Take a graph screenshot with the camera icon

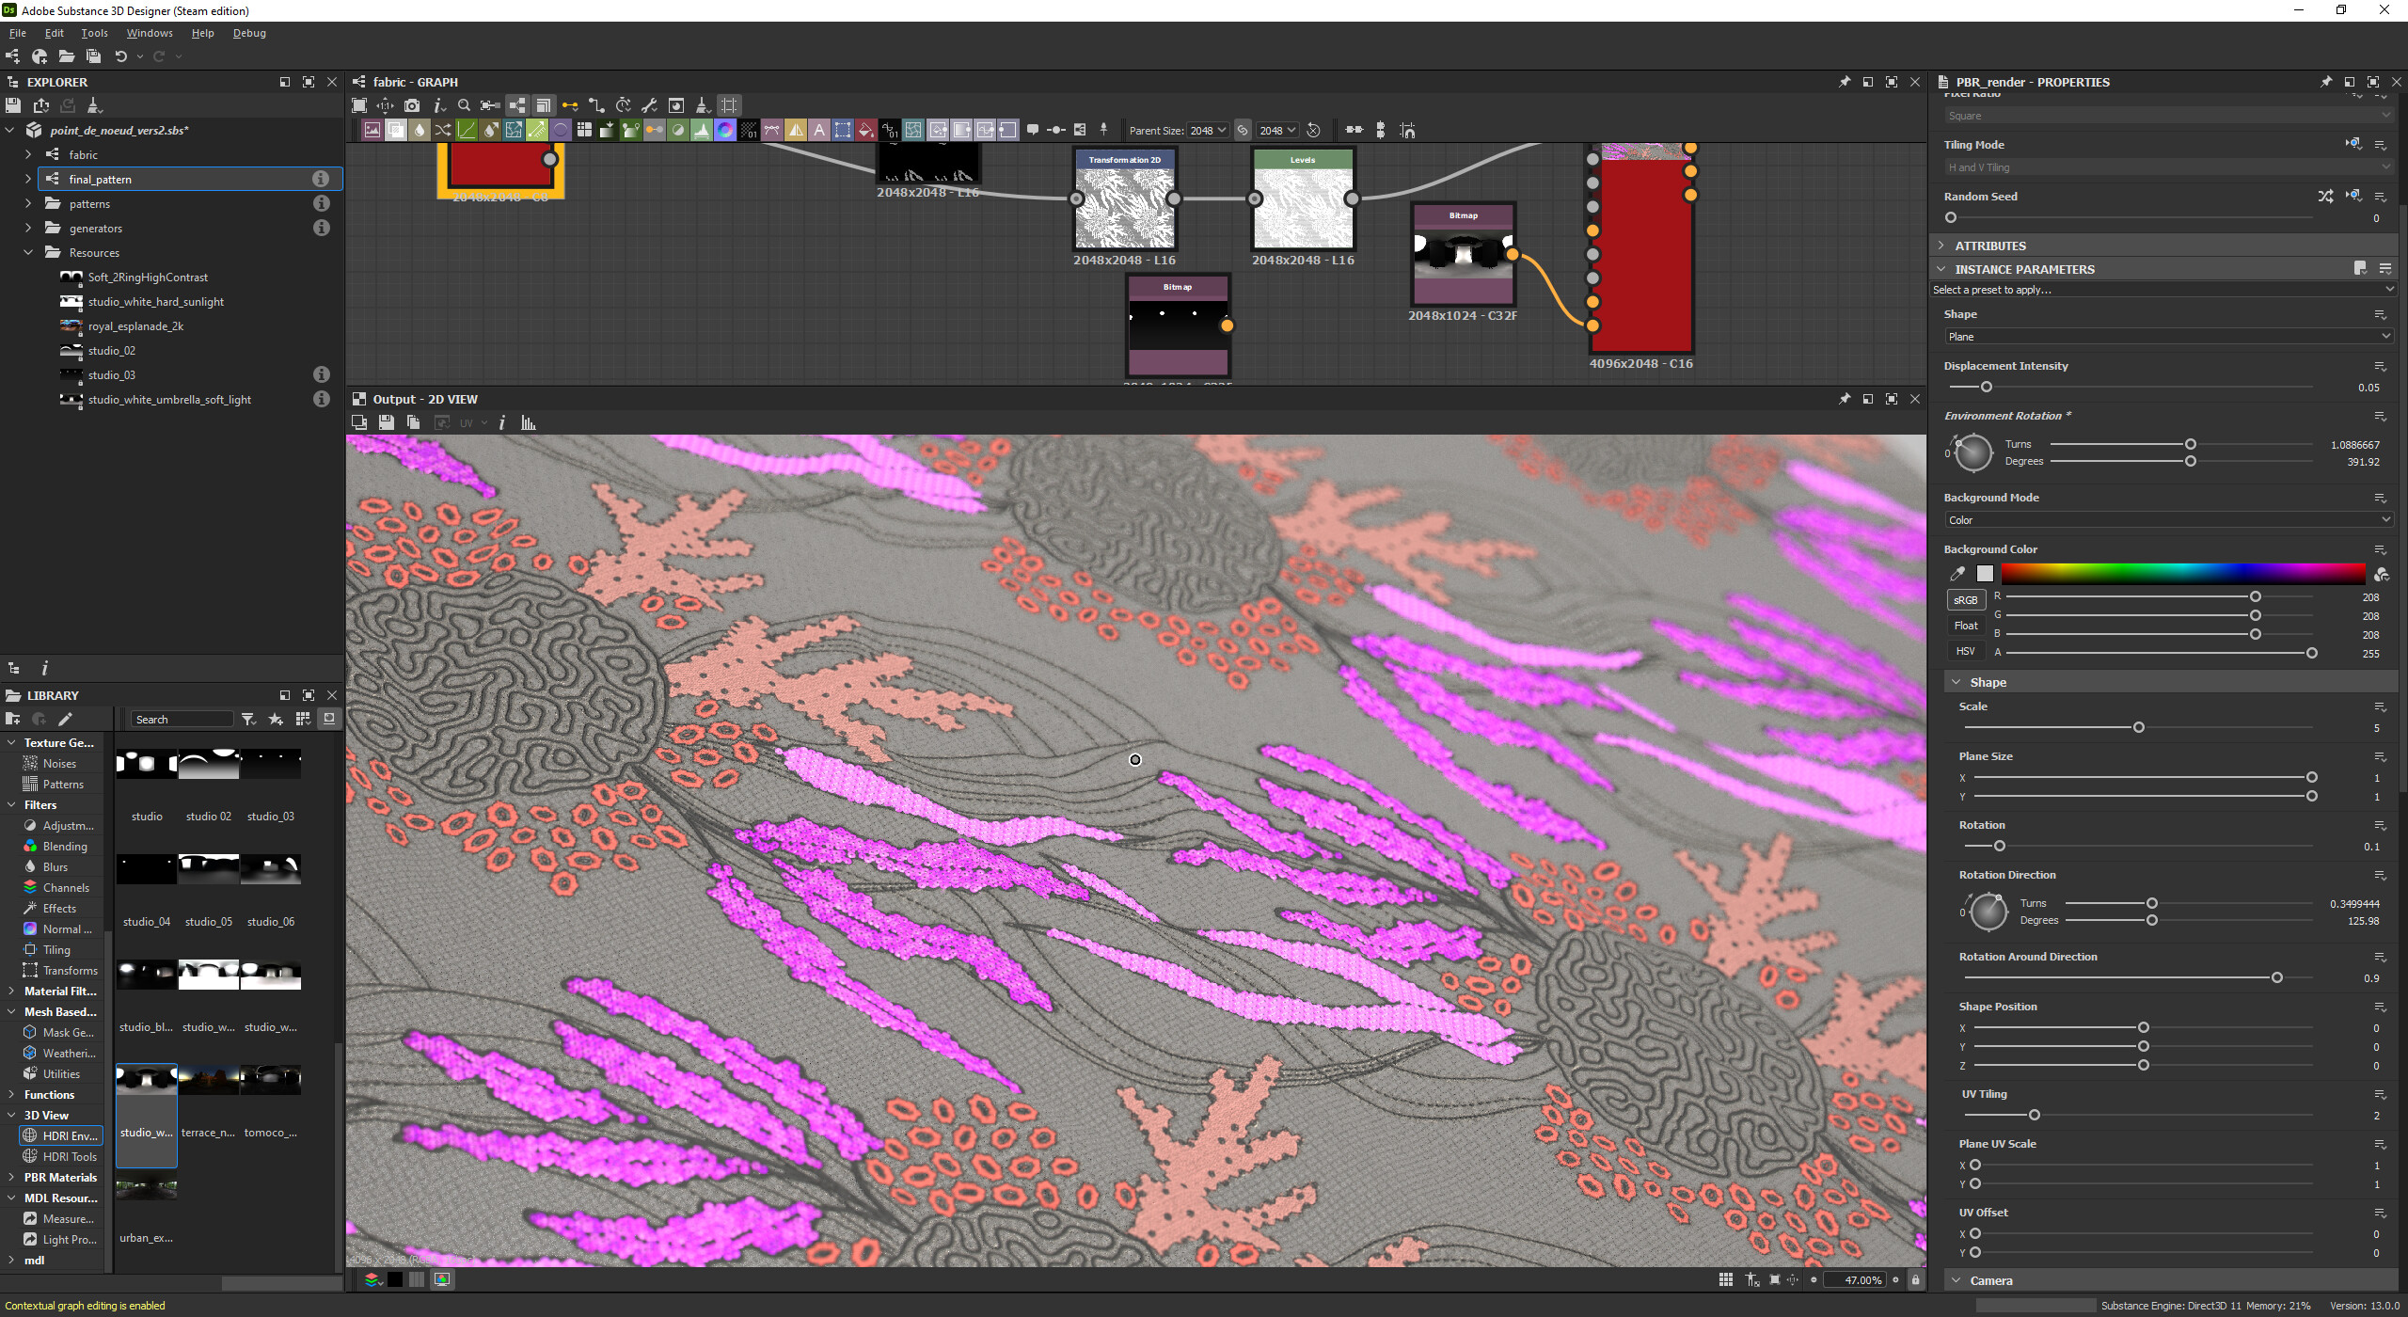(412, 105)
